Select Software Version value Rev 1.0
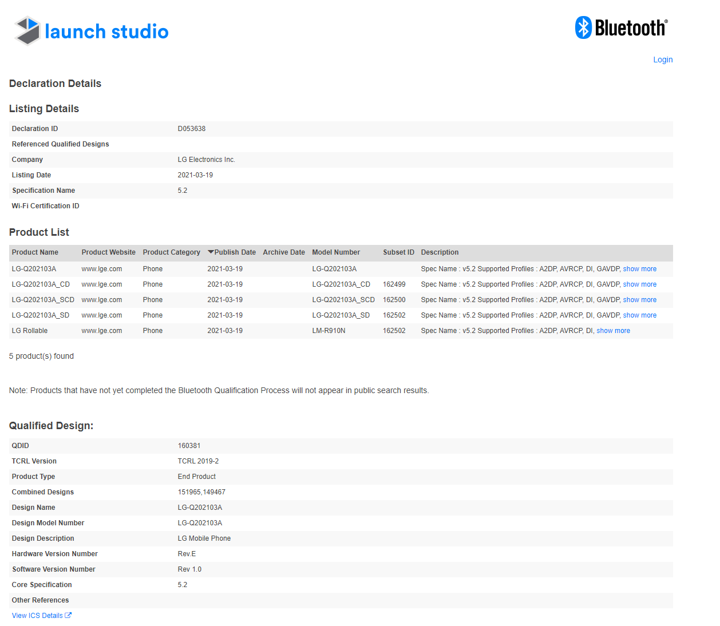This screenshot has width=720, height=626. (x=190, y=569)
